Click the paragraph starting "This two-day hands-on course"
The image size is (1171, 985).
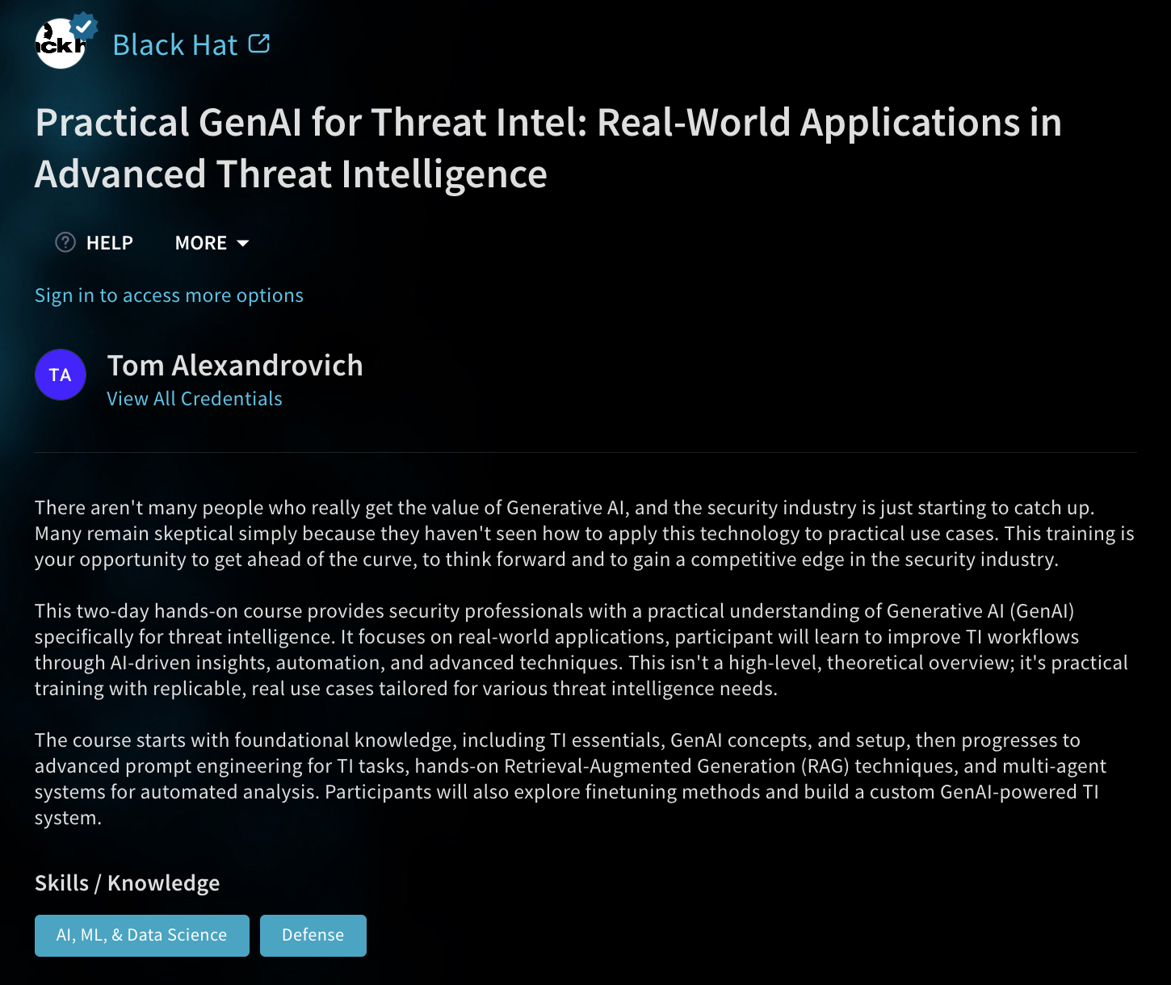click(581, 650)
